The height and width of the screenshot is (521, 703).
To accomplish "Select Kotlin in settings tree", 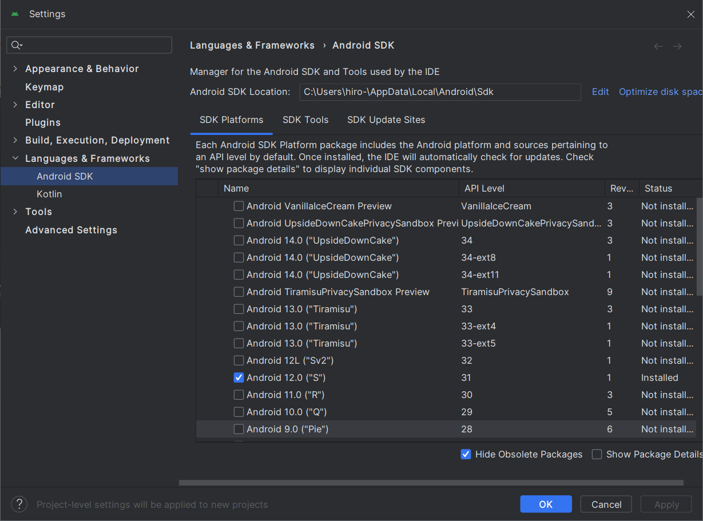I will pyautogui.click(x=49, y=194).
